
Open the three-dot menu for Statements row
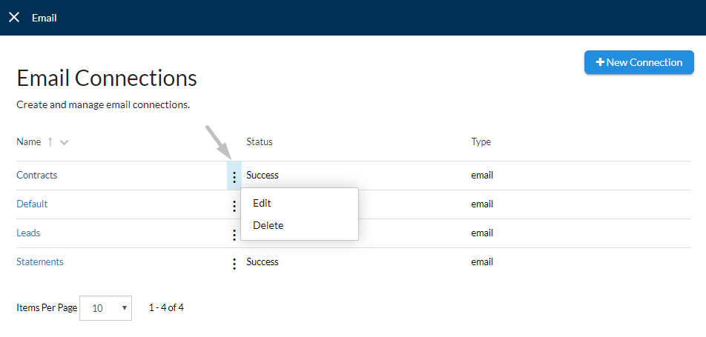point(234,264)
